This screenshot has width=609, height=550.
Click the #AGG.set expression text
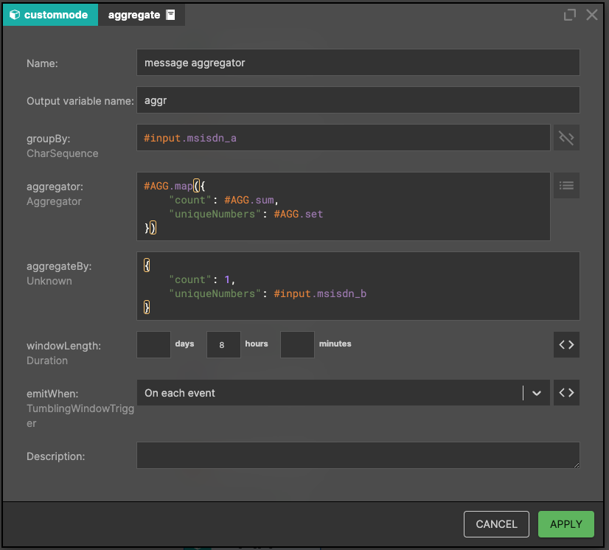coord(299,214)
